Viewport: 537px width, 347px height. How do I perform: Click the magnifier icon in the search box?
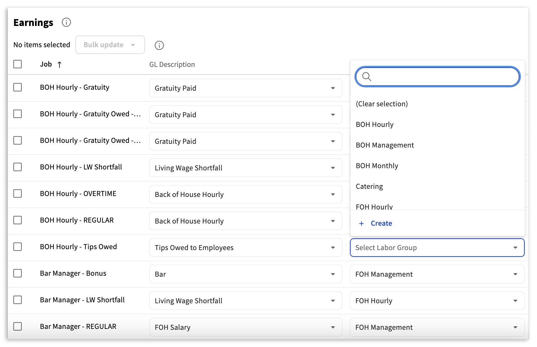[x=366, y=77]
